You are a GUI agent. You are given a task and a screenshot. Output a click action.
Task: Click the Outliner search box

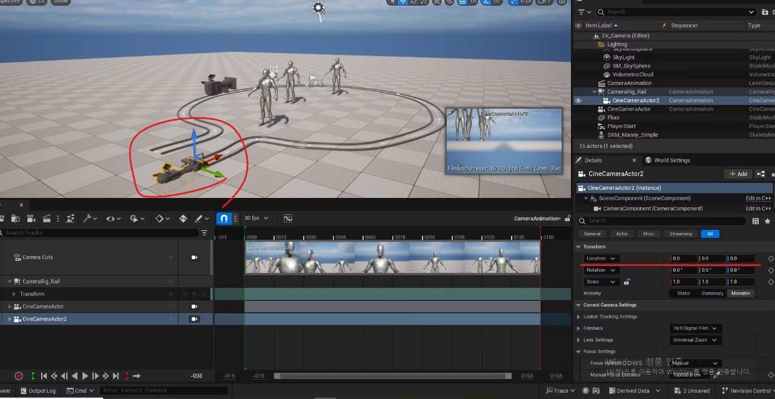[676, 12]
